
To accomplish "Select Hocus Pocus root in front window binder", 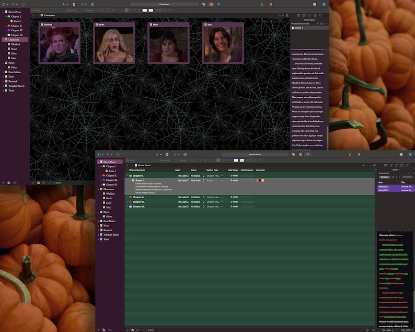I will tap(110, 162).
